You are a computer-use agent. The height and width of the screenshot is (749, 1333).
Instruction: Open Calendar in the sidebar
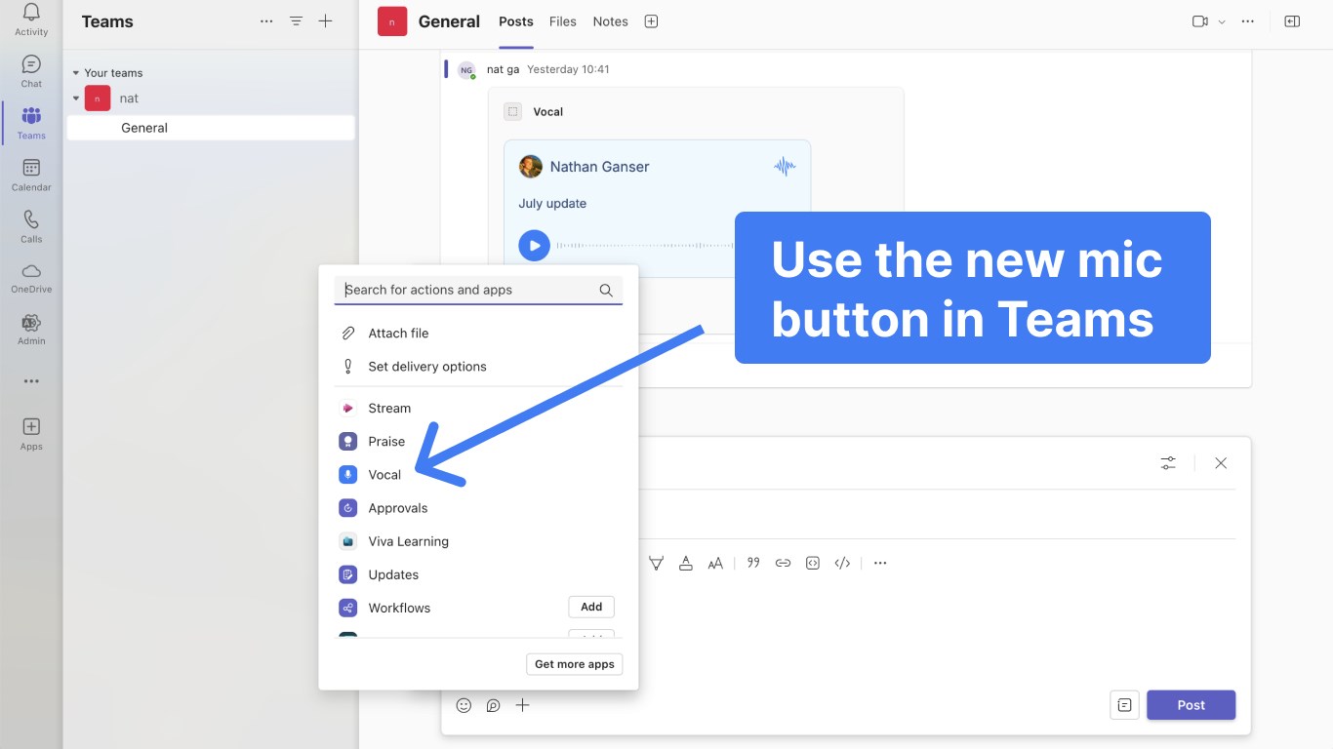pyautogui.click(x=31, y=175)
